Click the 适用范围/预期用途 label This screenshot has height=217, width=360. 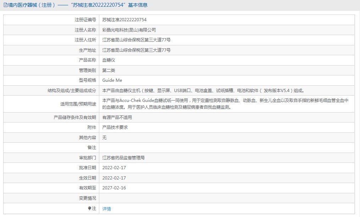pyautogui.click(x=78, y=104)
